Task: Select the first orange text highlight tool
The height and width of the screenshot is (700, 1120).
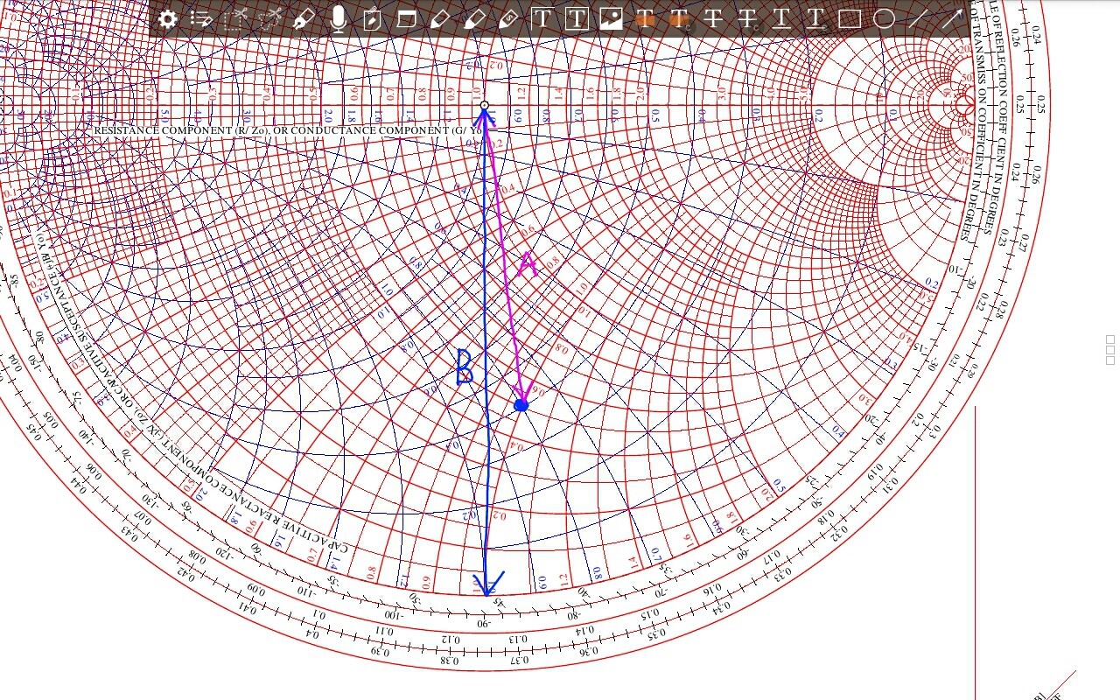Action: coord(645,18)
